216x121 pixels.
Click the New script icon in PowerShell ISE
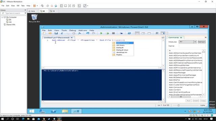44,33
